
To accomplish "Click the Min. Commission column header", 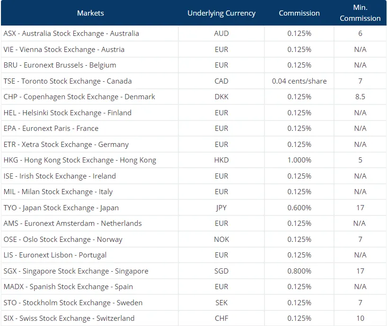I will [360, 13].
